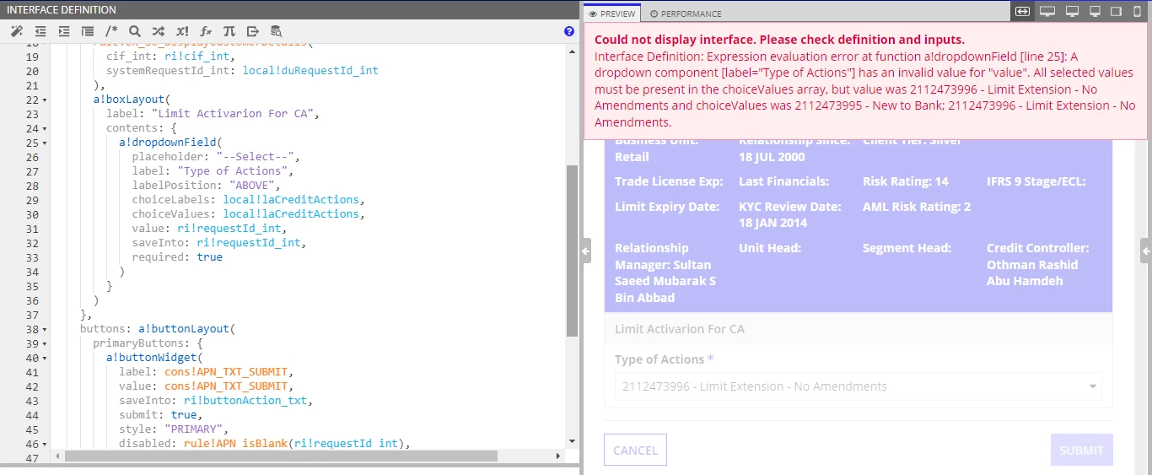This screenshot has width=1152, height=475.
Task: Click 'Risk Rating: 14' text
Action: point(905,181)
